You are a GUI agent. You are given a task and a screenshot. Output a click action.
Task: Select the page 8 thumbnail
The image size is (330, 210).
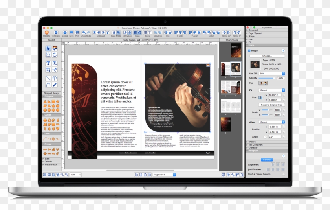pyautogui.click(x=225, y=125)
